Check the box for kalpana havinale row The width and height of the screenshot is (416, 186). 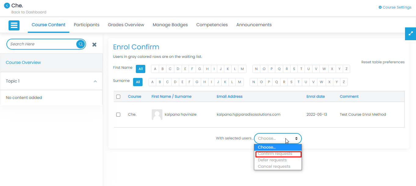tap(118, 115)
